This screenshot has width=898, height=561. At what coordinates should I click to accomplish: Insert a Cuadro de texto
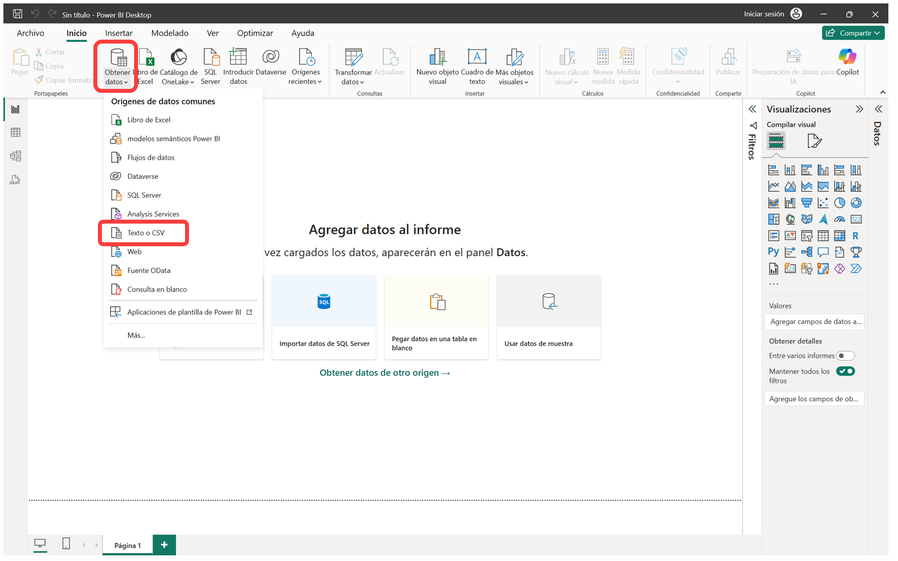(x=477, y=67)
